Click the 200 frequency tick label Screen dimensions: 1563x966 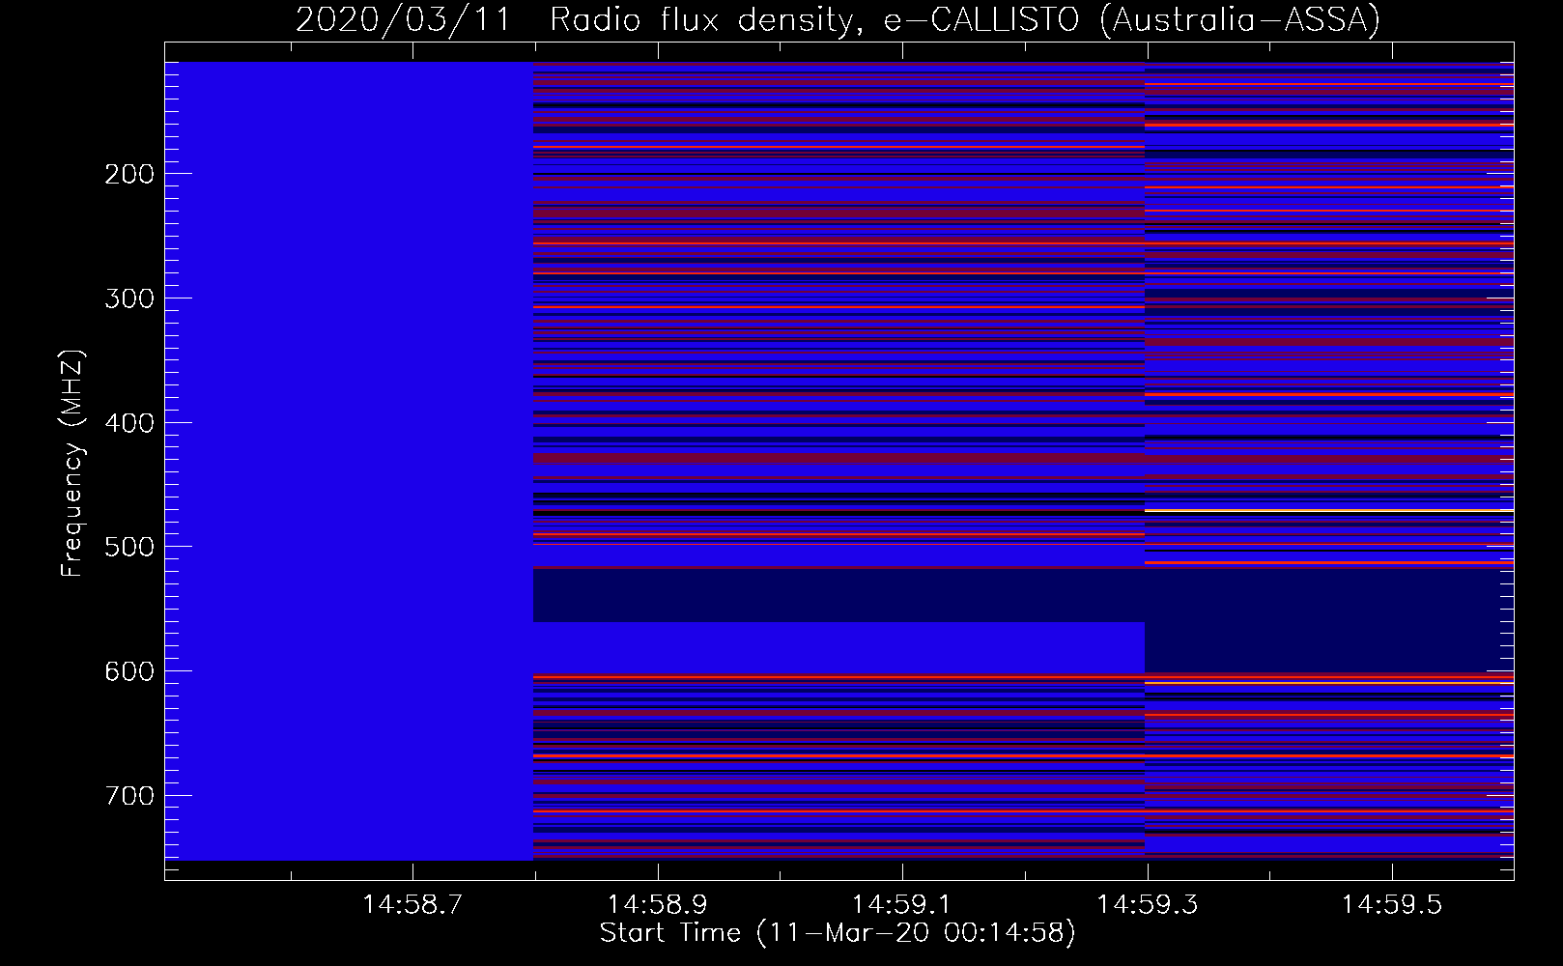tap(128, 174)
